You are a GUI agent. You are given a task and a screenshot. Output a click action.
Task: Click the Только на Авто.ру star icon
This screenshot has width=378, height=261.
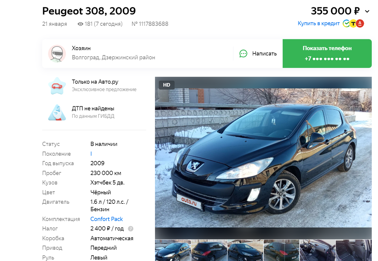point(57,86)
